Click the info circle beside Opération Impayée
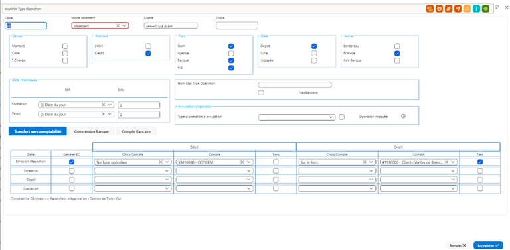Image resolution: width=510 pixels, height=250 pixels. click(403, 117)
